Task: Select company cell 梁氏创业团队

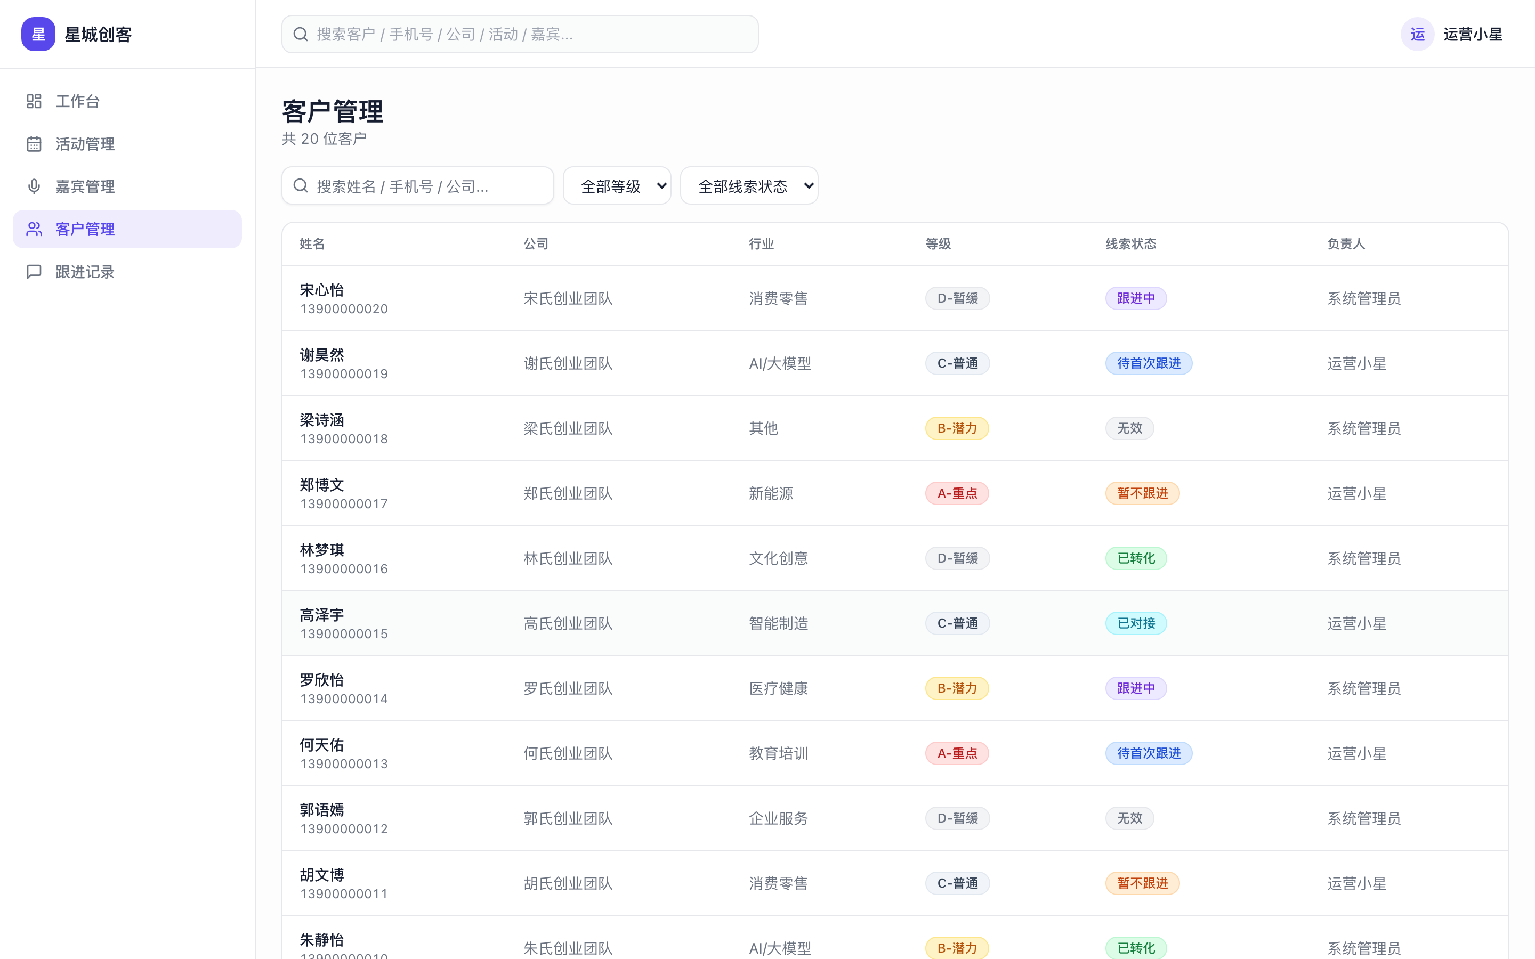Action: [568, 429]
